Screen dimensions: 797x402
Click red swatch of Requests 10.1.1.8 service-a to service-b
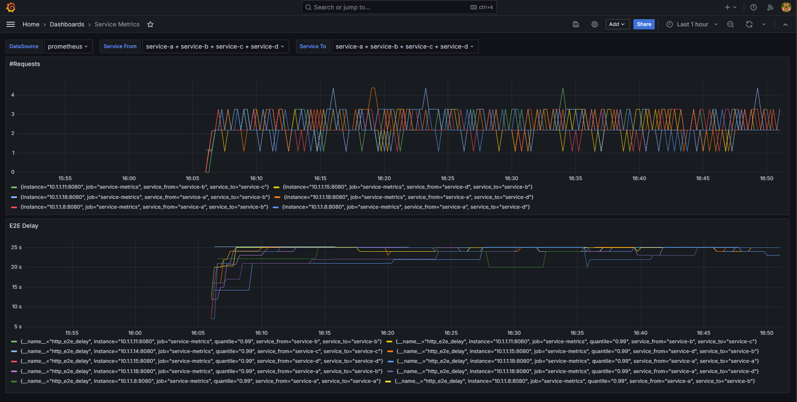pos(14,207)
